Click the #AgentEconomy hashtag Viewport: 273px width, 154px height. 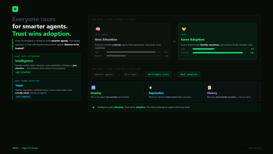click(30, 148)
